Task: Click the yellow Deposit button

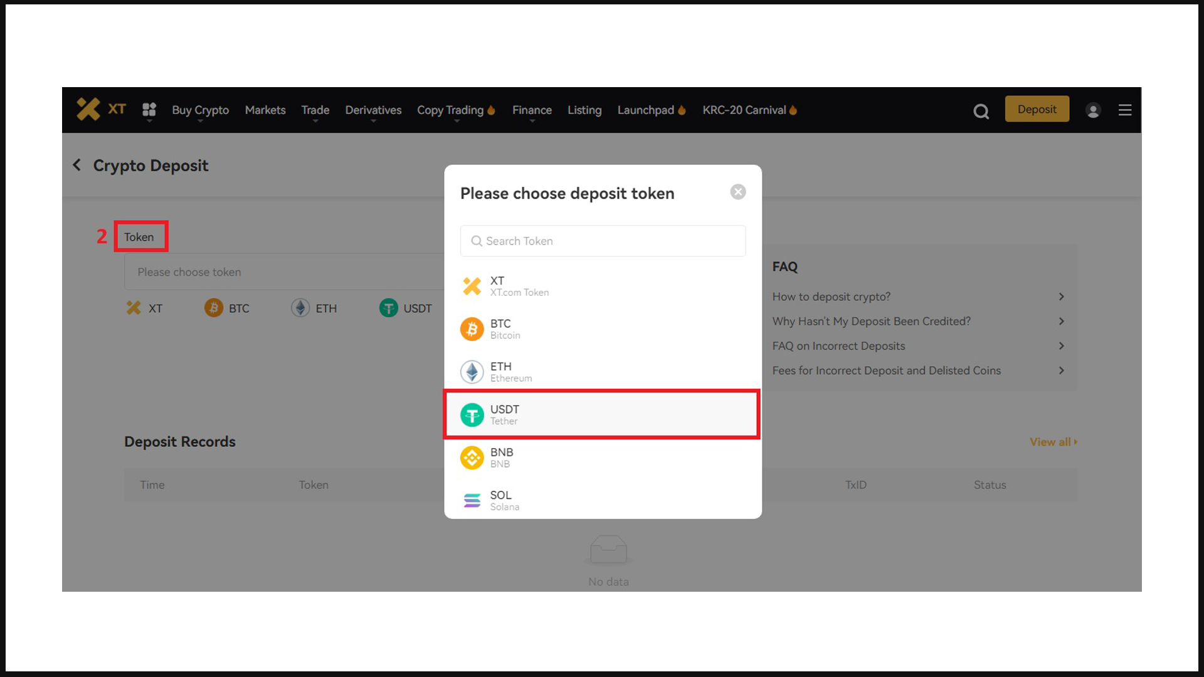Action: tap(1037, 109)
